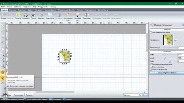Select the zoom rectangle tool
The height and width of the screenshot is (103, 184).
[3, 66]
